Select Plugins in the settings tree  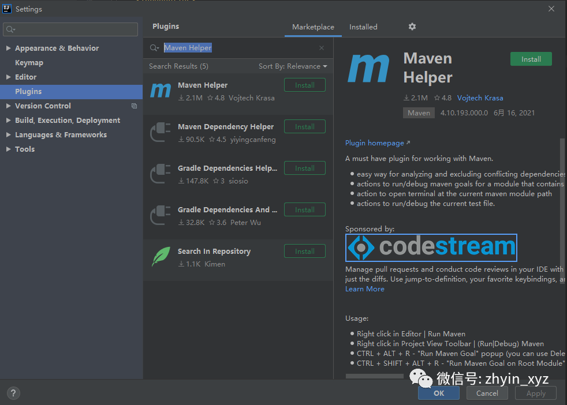[x=71, y=92]
